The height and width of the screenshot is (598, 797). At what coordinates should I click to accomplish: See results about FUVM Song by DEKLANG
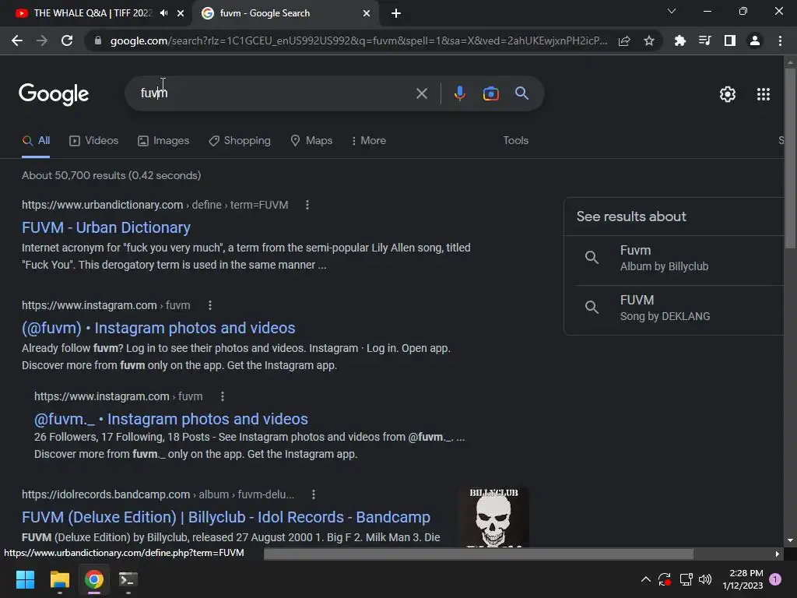tap(674, 308)
